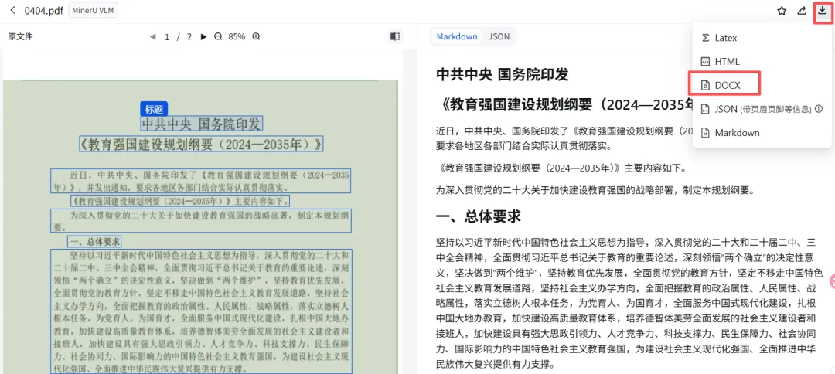Screen dimensions: 835x374
Task: Select the 《教育强国建设规划纲要》 subtitle block in PDF
Action: (201, 144)
